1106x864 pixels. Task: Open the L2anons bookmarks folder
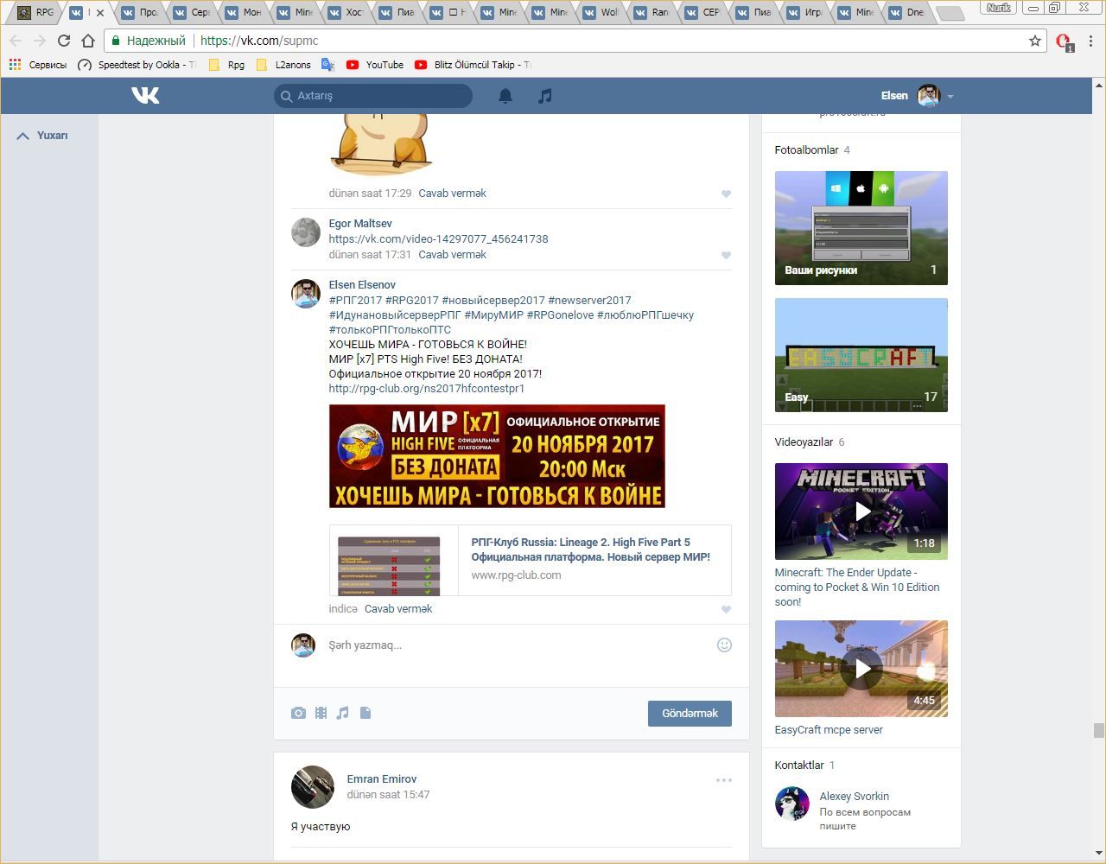(283, 65)
